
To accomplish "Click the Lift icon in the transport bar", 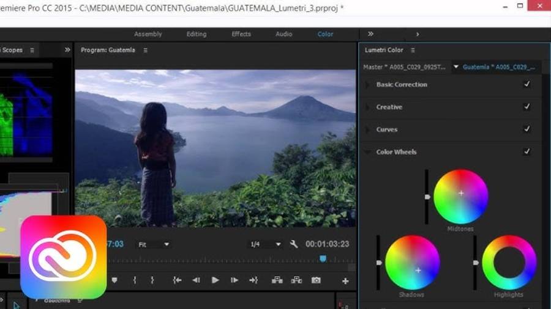I will (x=277, y=280).
